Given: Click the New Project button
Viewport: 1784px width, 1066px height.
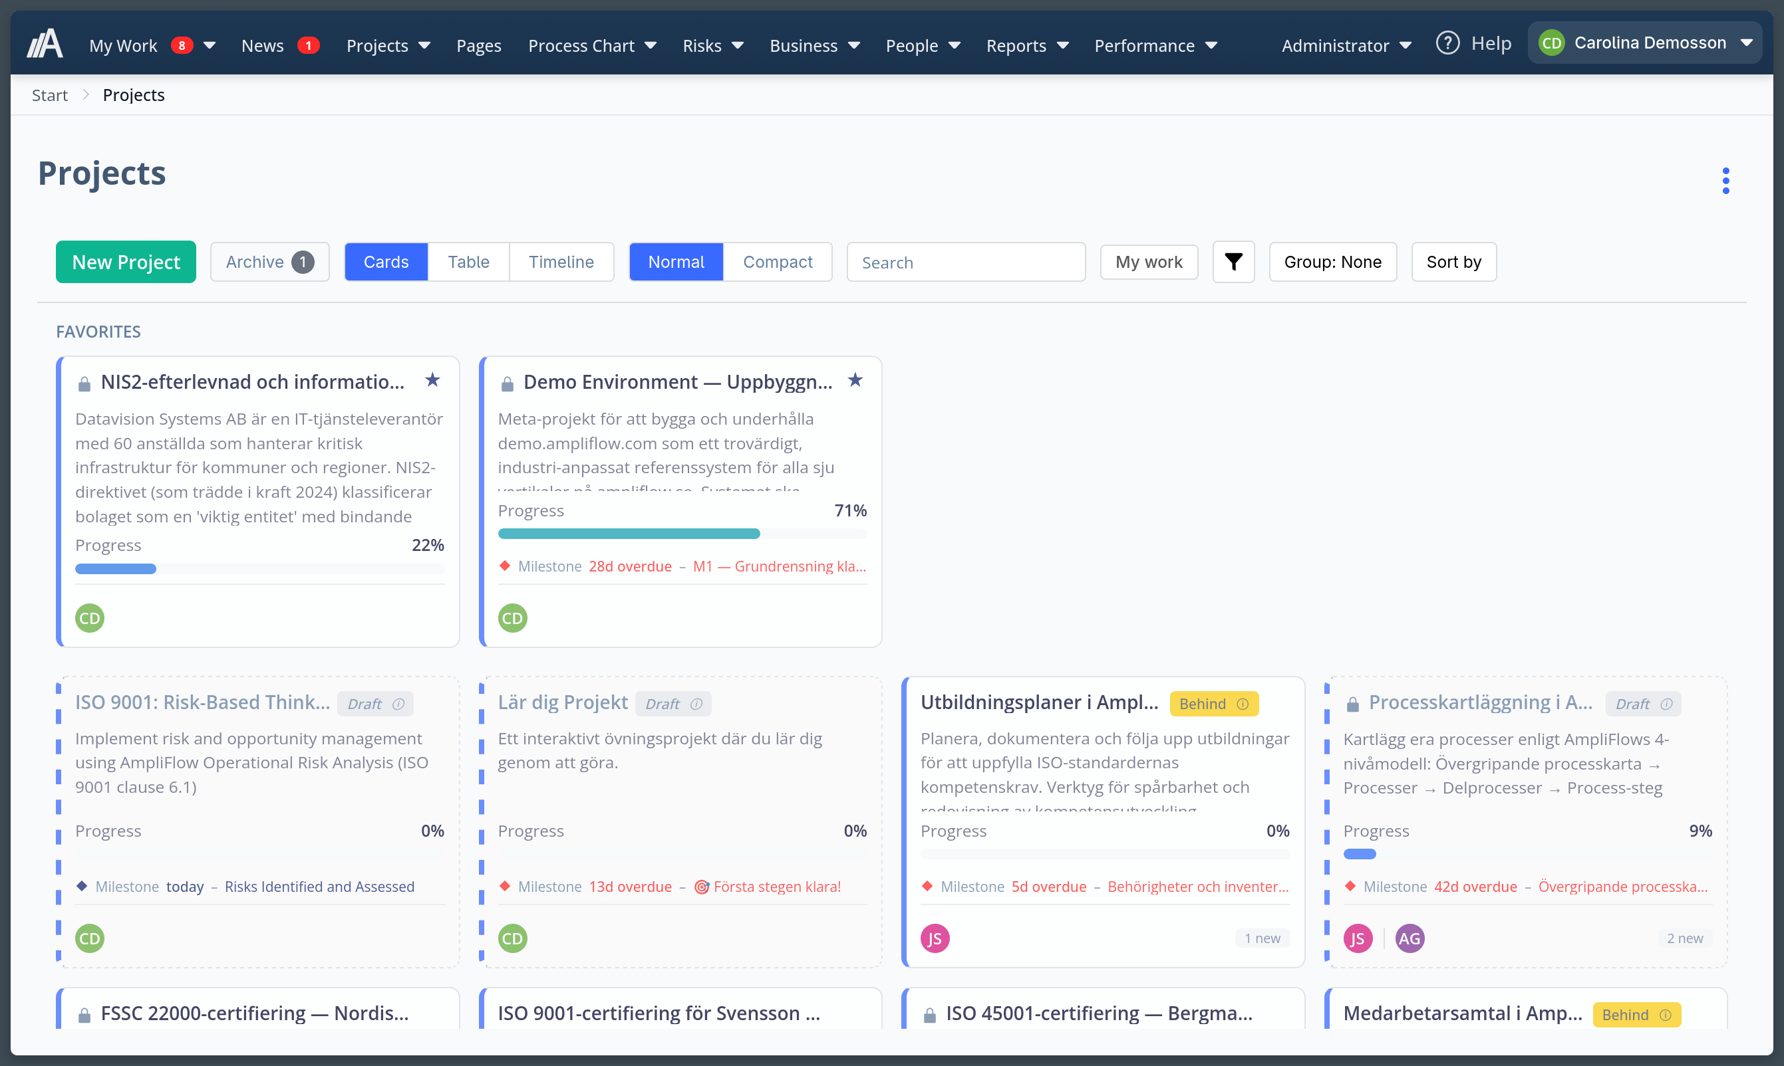Looking at the screenshot, I should (126, 263).
